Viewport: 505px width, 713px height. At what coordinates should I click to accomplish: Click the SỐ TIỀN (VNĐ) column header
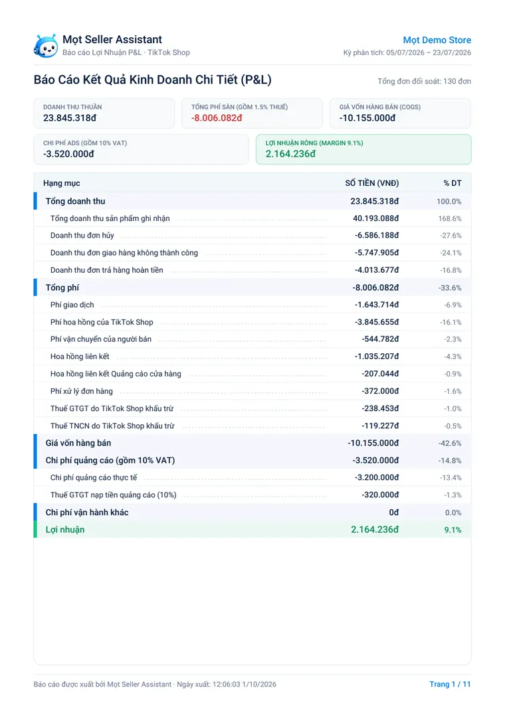[371, 183]
